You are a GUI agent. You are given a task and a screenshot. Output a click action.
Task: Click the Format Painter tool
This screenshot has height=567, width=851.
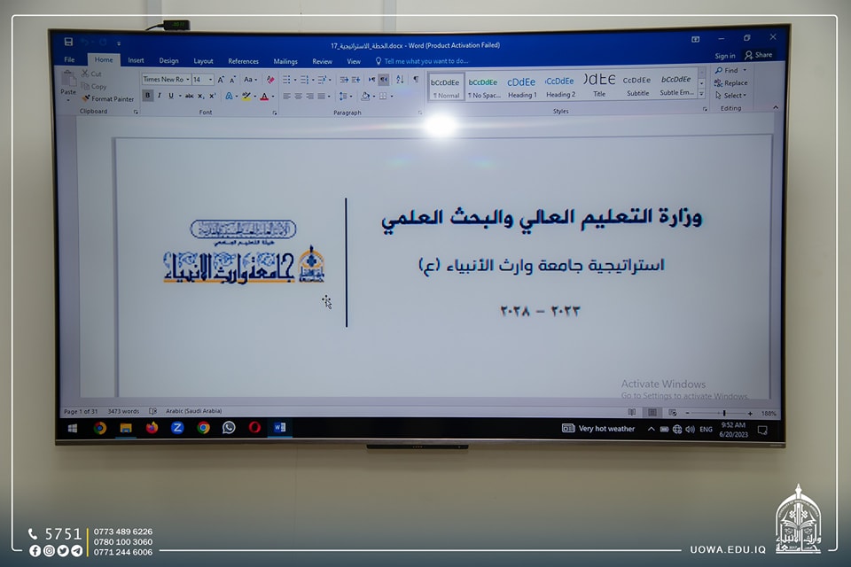[108, 99]
